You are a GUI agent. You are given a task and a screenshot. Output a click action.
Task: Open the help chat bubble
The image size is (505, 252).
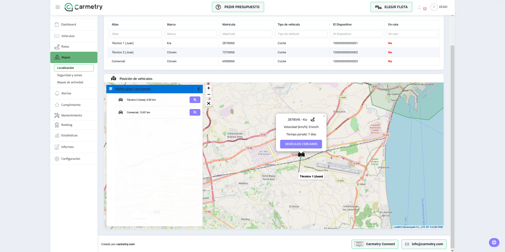(x=494, y=243)
